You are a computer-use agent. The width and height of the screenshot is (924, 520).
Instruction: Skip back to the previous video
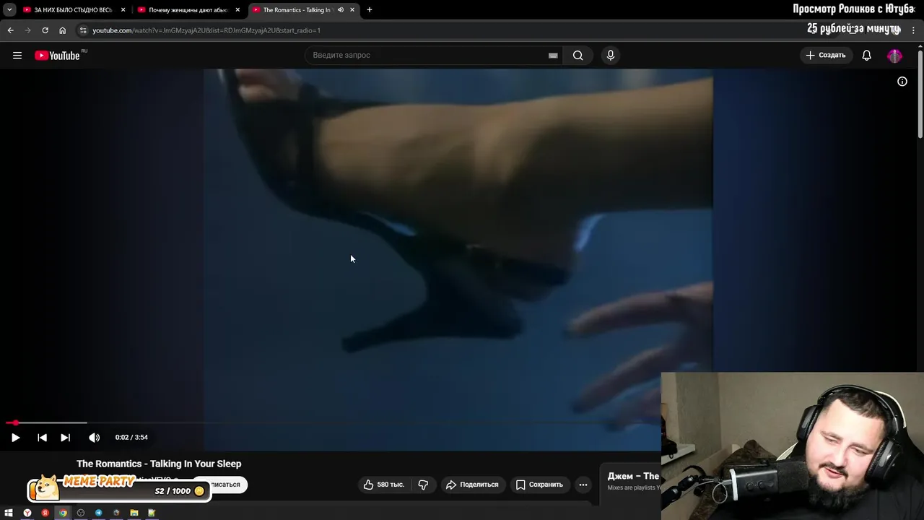tap(42, 437)
